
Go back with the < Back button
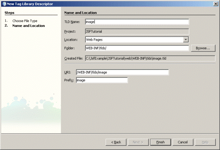(x=116, y=142)
